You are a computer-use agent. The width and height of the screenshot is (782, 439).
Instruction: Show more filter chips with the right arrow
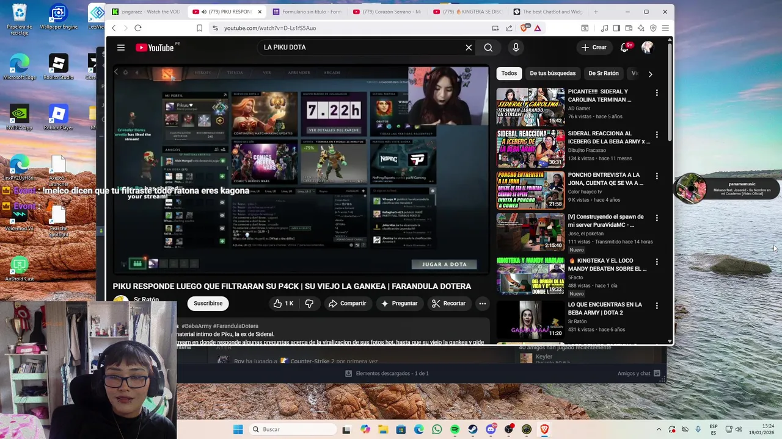(650, 74)
